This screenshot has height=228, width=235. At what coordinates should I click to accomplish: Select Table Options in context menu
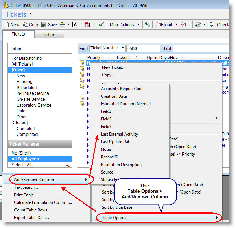(115, 218)
